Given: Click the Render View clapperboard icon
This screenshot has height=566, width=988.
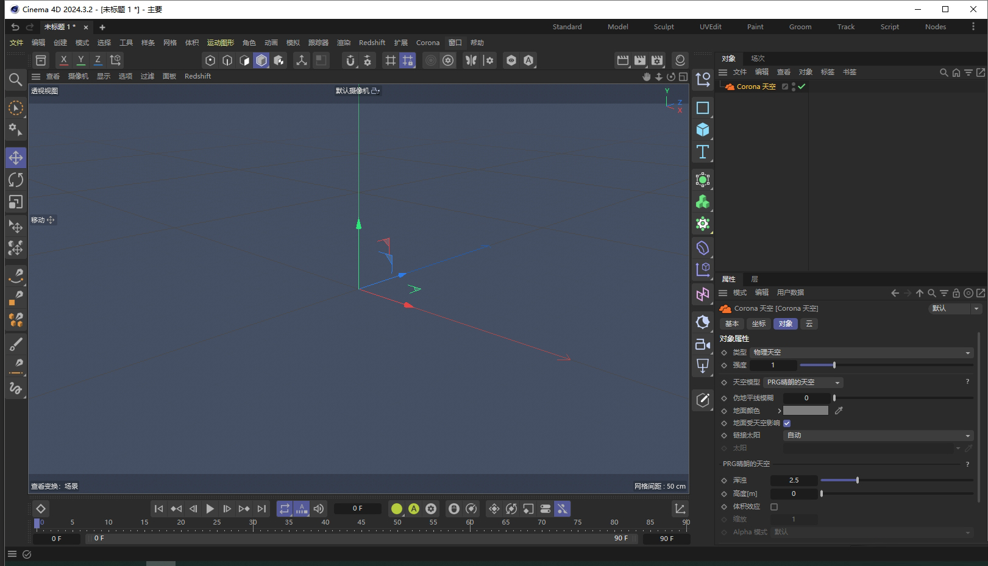Looking at the screenshot, I should tap(623, 60).
